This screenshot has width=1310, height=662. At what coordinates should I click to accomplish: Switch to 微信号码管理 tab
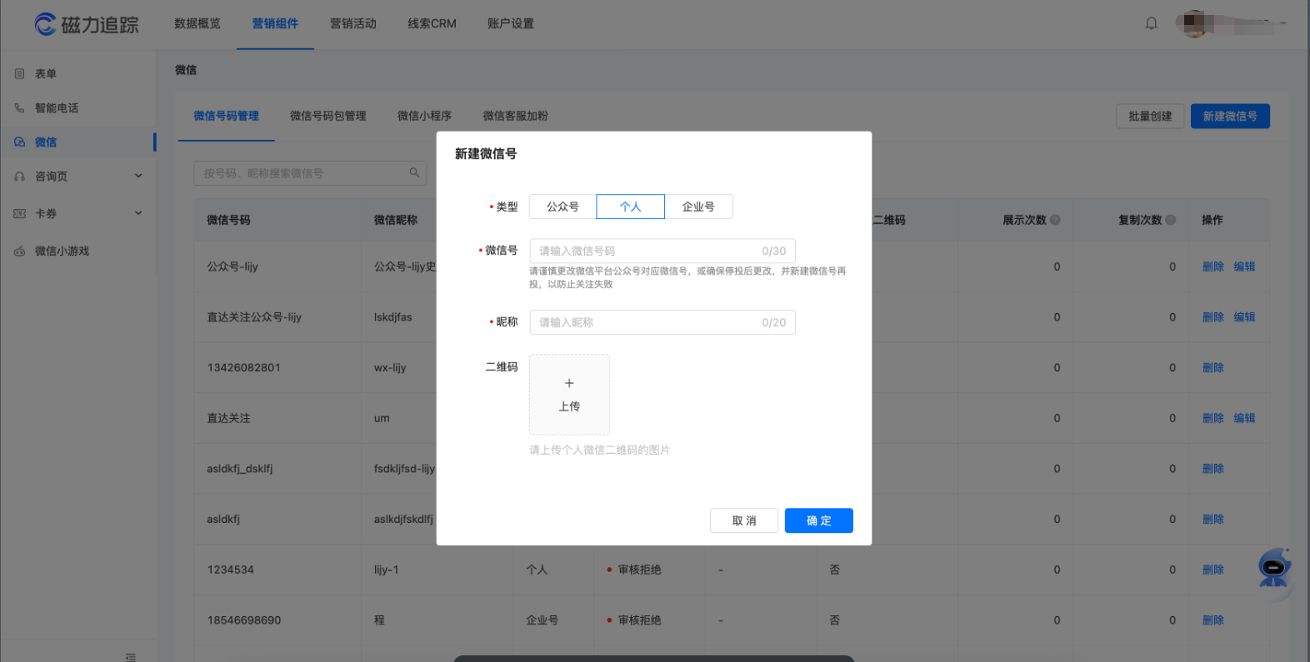click(x=226, y=116)
